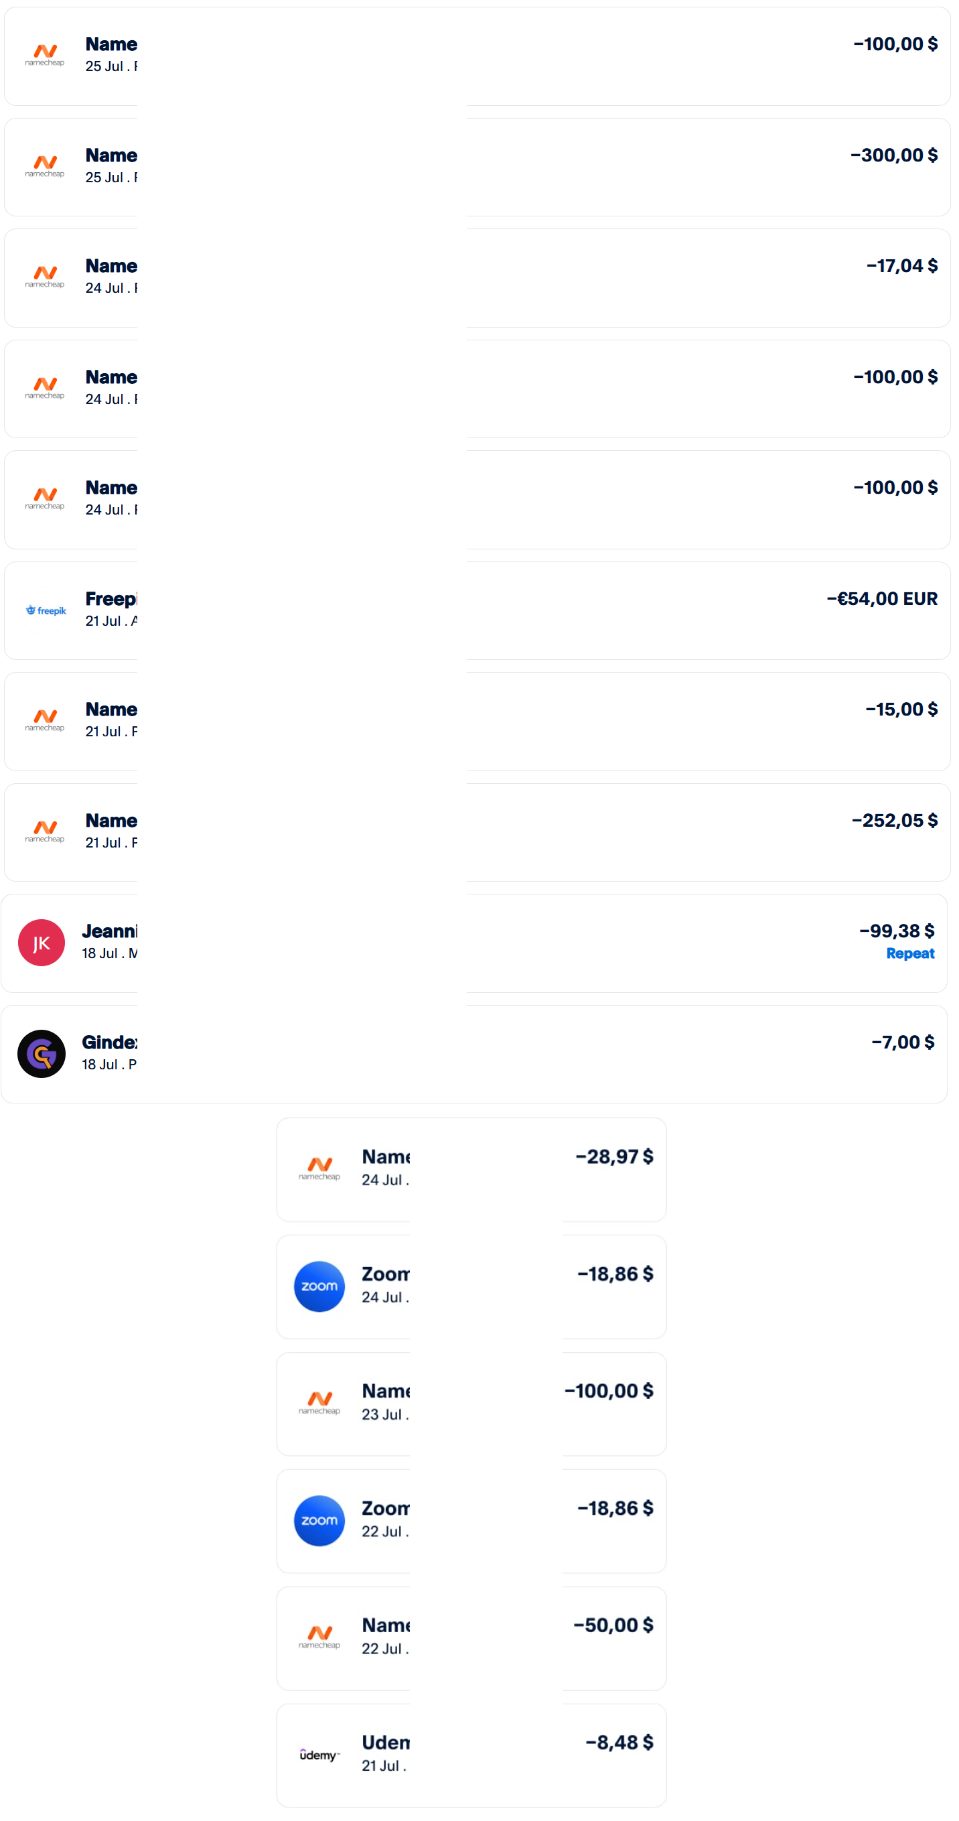Open the -15,00 $ Namecheap transaction
The height and width of the screenshot is (1821, 959).
pos(477,721)
